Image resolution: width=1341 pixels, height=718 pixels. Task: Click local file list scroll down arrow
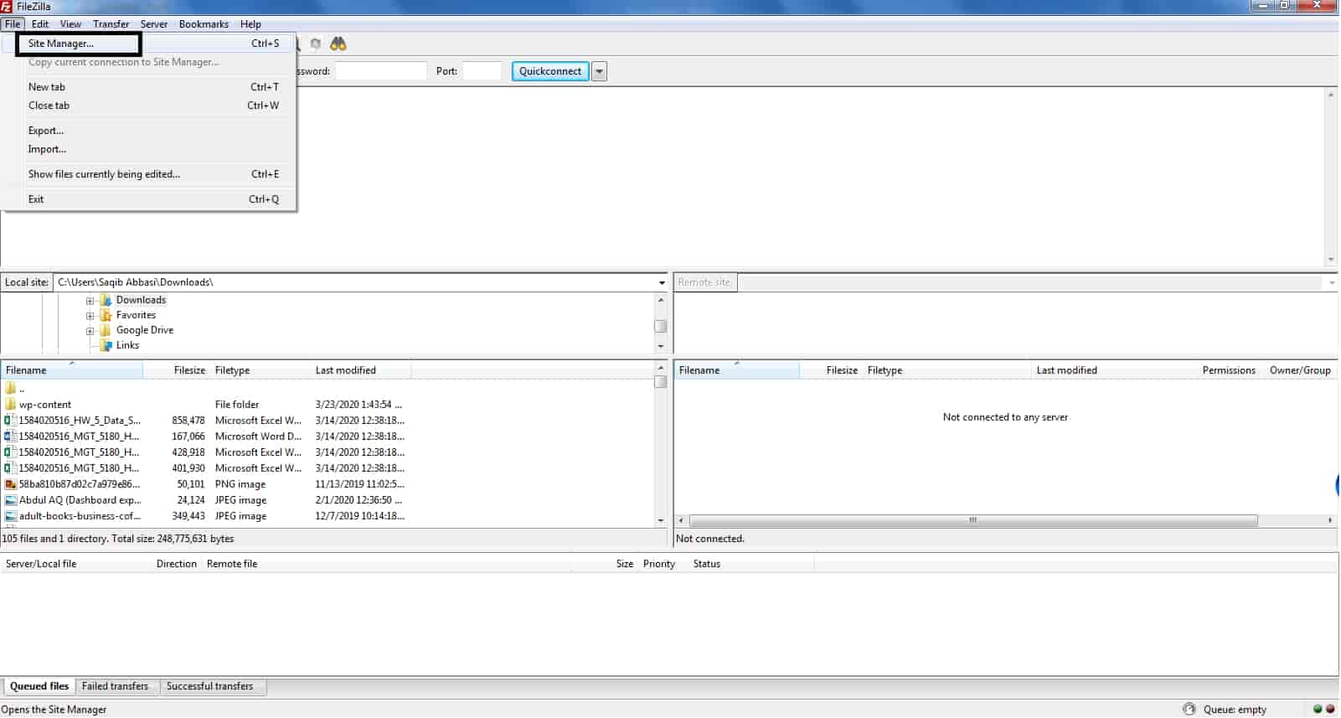pyautogui.click(x=661, y=520)
